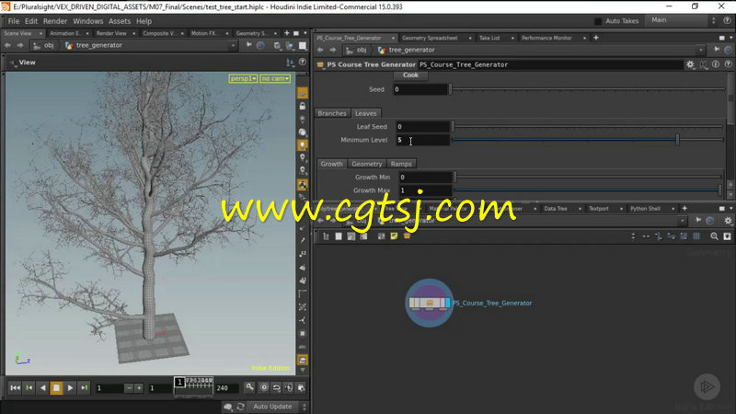Expand parameter pane path dropdown arrow
736x414 pixels.
coord(701,51)
